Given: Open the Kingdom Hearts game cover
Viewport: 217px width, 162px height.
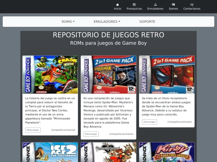Looking at the screenshot, I should tap(108, 152).
